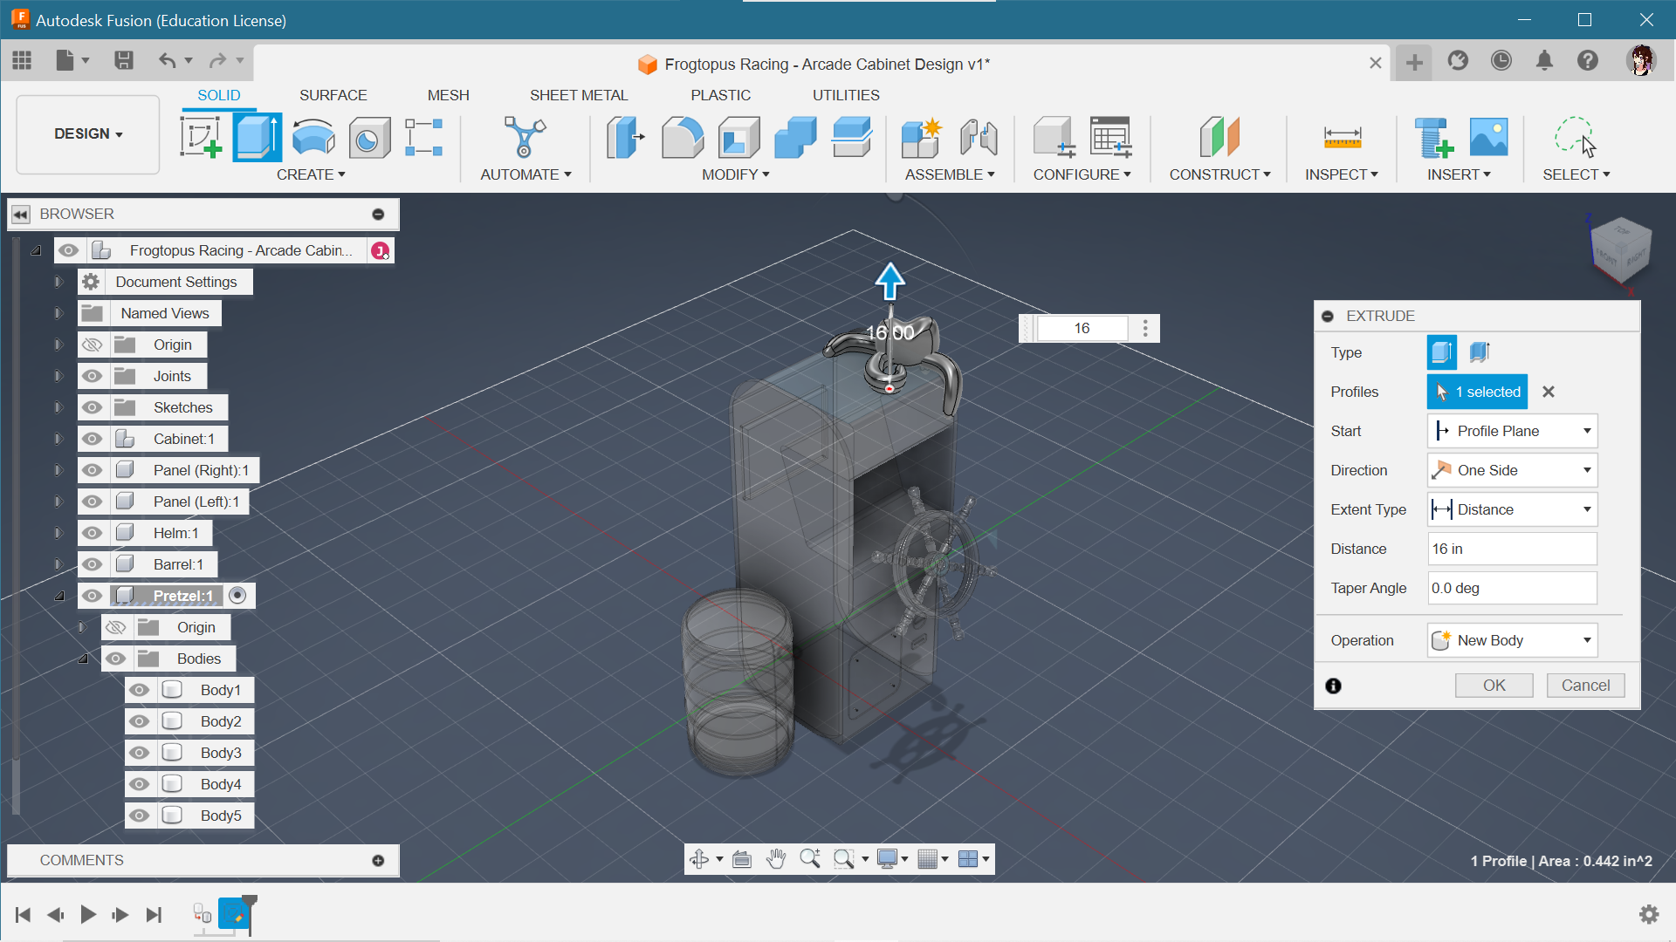Hide the Cabinet:1 component
The image size is (1676, 942).
pyautogui.click(x=92, y=439)
